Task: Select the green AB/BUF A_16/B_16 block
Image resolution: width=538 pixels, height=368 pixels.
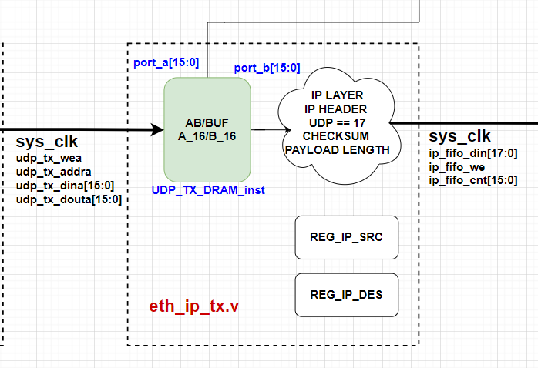Action: click(207, 130)
